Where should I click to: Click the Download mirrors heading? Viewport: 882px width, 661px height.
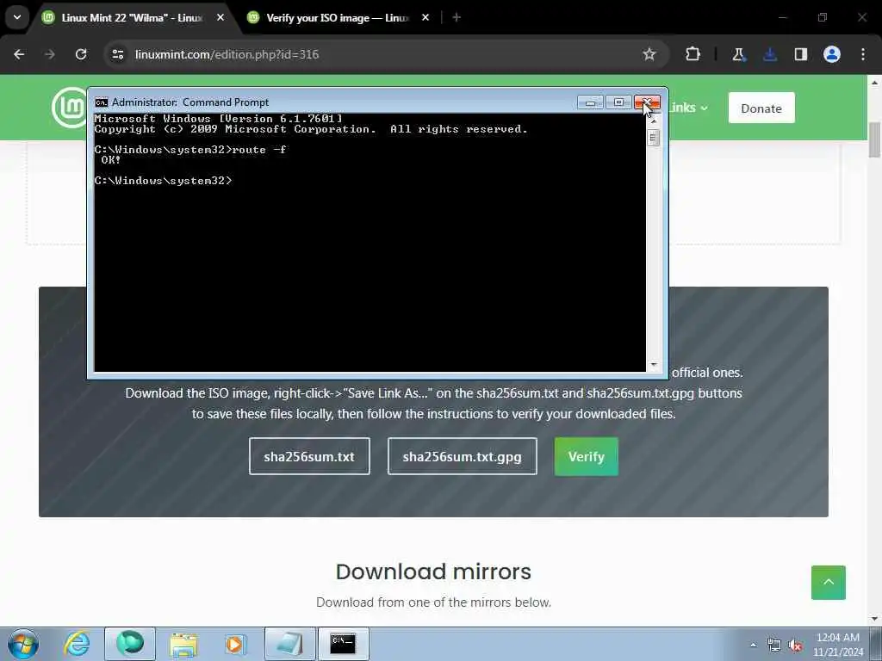(x=433, y=571)
